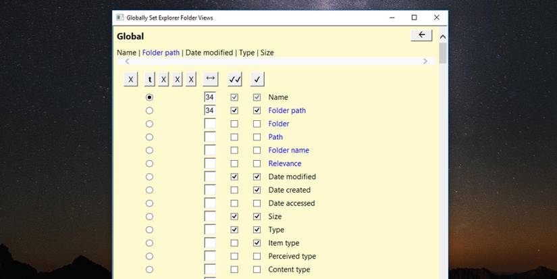557x279 pixels.
Task: Click the empty width field in the Date accessed row
Action: click(x=210, y=203)
